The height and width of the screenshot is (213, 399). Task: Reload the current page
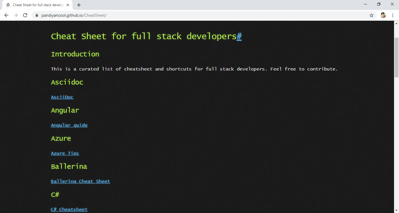[25, 15]
